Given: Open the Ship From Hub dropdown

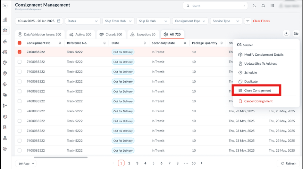Looking at the screenshot, I should [x=118, y=21].
